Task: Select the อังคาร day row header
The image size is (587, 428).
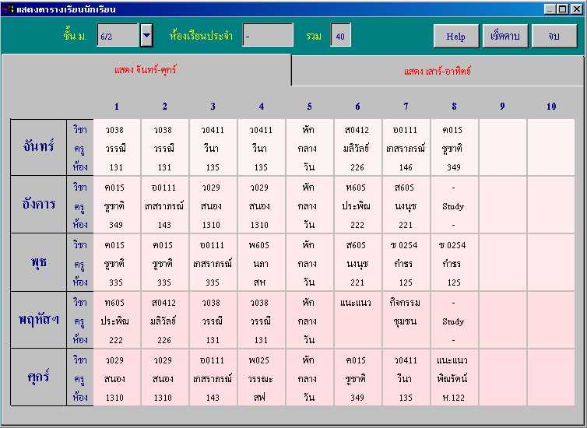Action: click(39, 205)
